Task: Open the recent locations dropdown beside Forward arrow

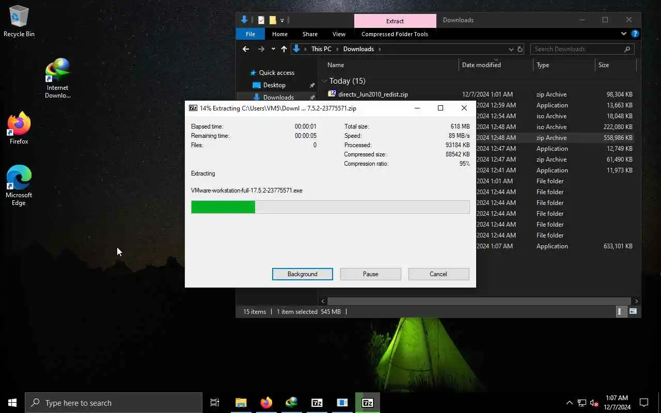Action: pos(274,49)
